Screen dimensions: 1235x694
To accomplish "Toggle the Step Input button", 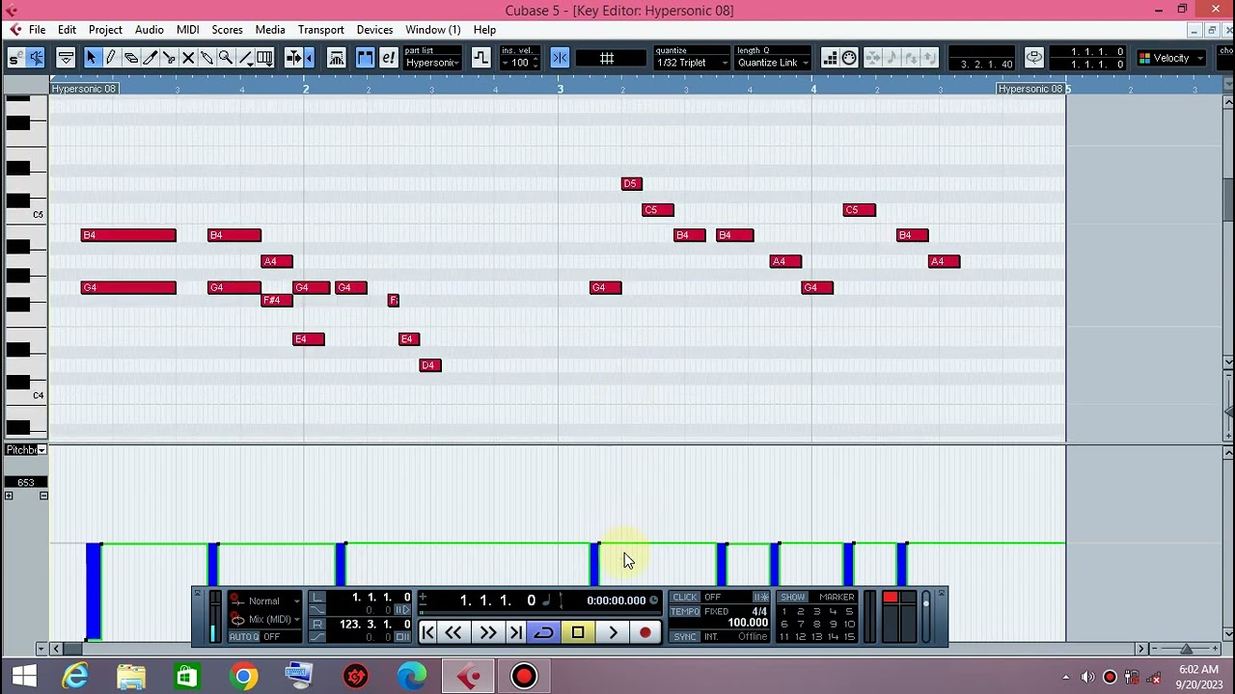I will click(830, 58).
